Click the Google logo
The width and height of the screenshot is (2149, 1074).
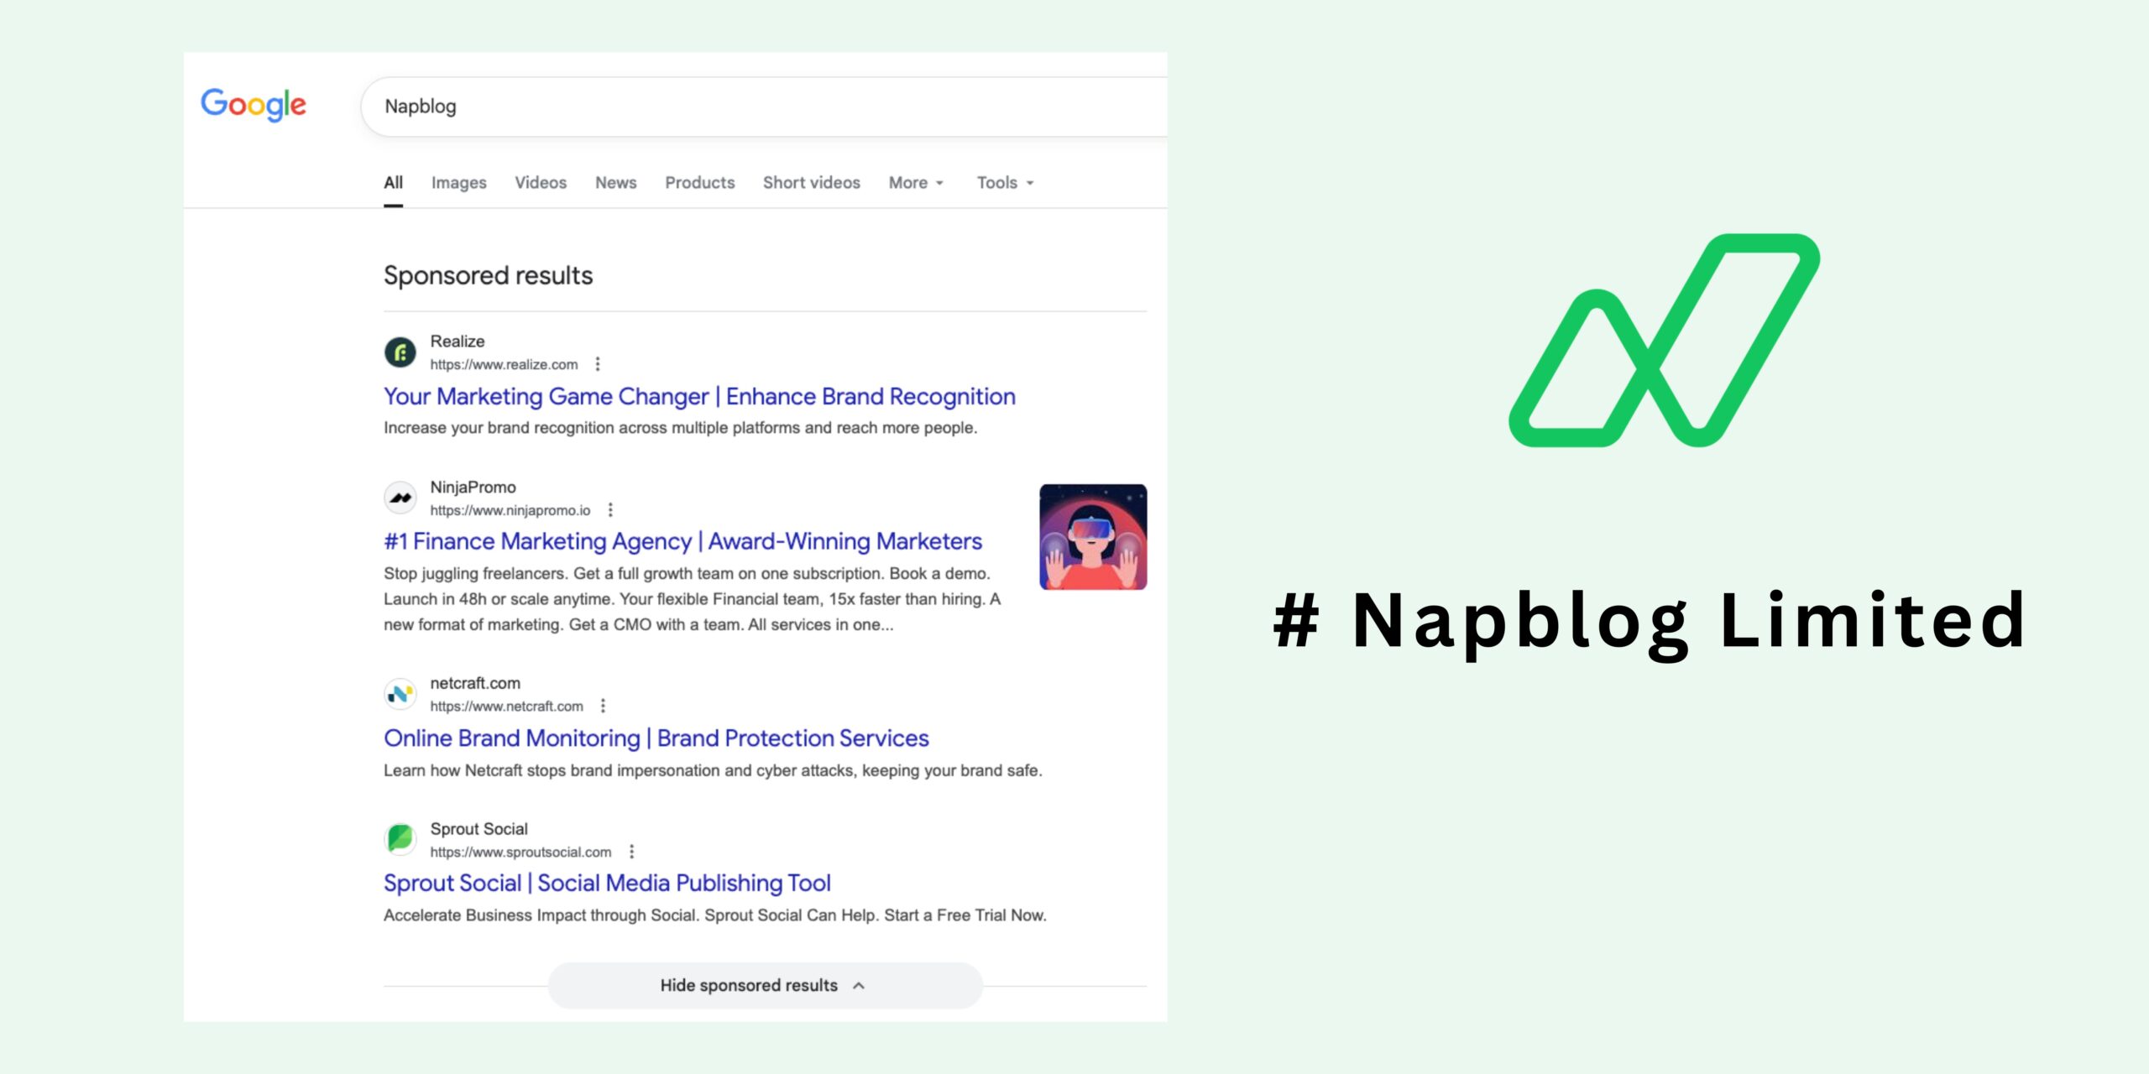(x=253, y=104)
